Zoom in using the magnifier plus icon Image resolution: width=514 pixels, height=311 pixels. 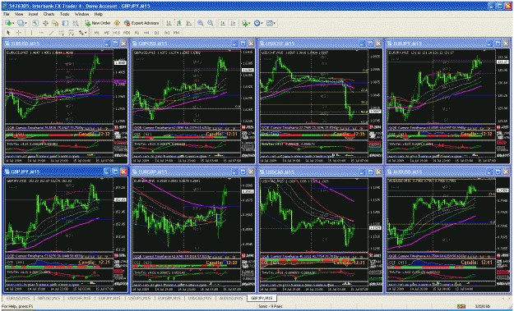point(201,23)
